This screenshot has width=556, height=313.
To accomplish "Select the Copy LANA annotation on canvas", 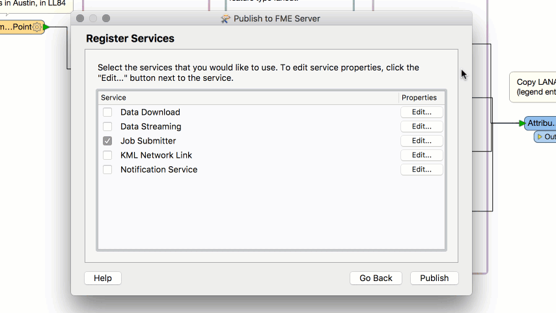I will 534,87.
